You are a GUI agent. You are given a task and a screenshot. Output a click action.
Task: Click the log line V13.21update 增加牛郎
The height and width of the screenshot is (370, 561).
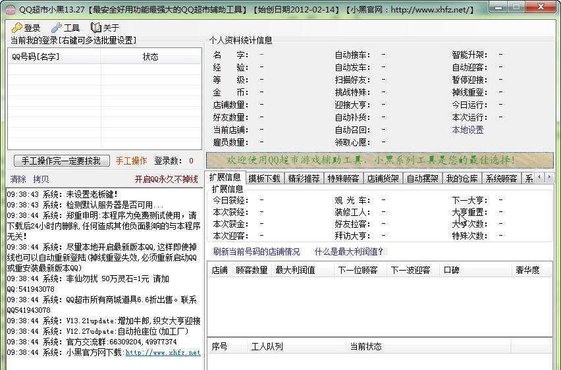point(104,321)
